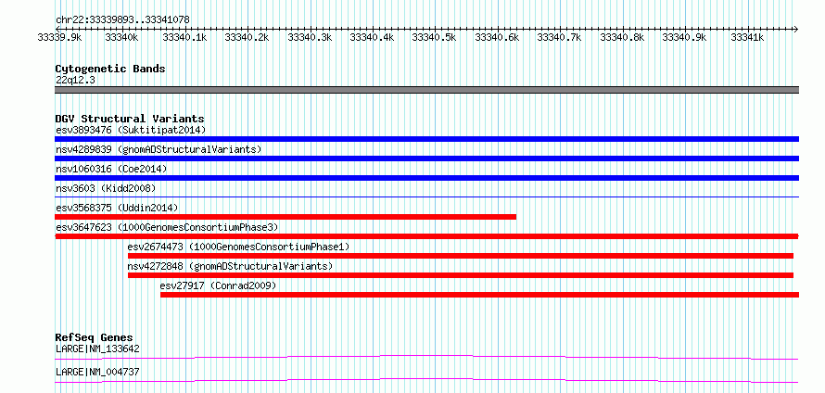This screenshot has width=825, height=393.
Task: Click the red bar for nsv4272848
Action: point(461,275)
